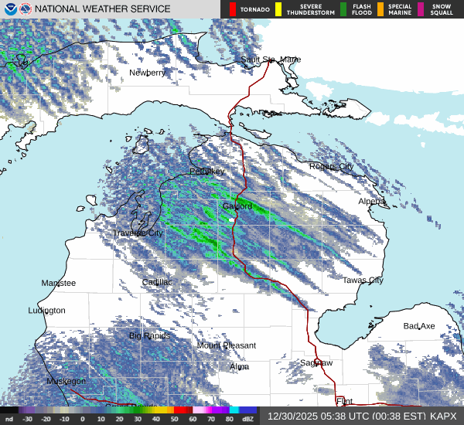Click the Petoskey label on the map

pyautogui.click(x=206, y=171)
